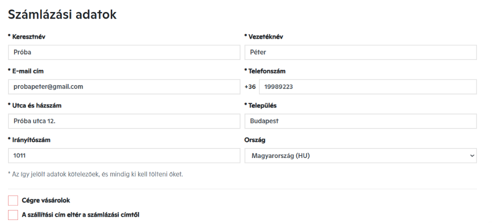
Task: Select the E-mail cím input field
Action: pos(124,87)
